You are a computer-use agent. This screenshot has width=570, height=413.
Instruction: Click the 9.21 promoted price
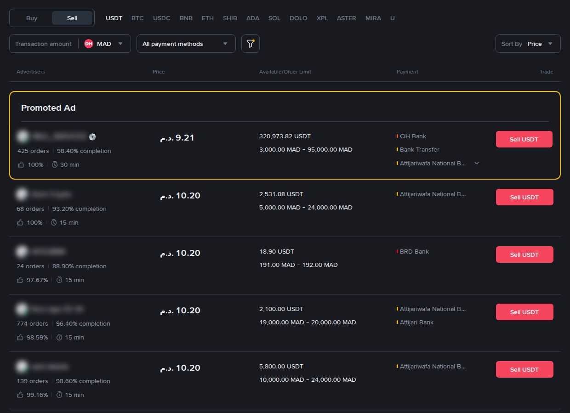pos(177,137)
